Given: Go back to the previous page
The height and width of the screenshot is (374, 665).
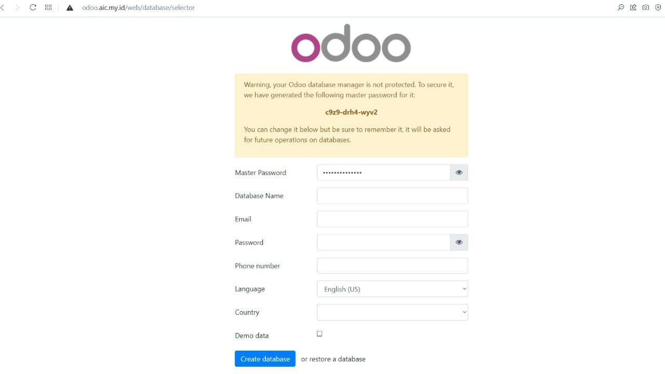Looking at the screenshot, I should [3, 8].
